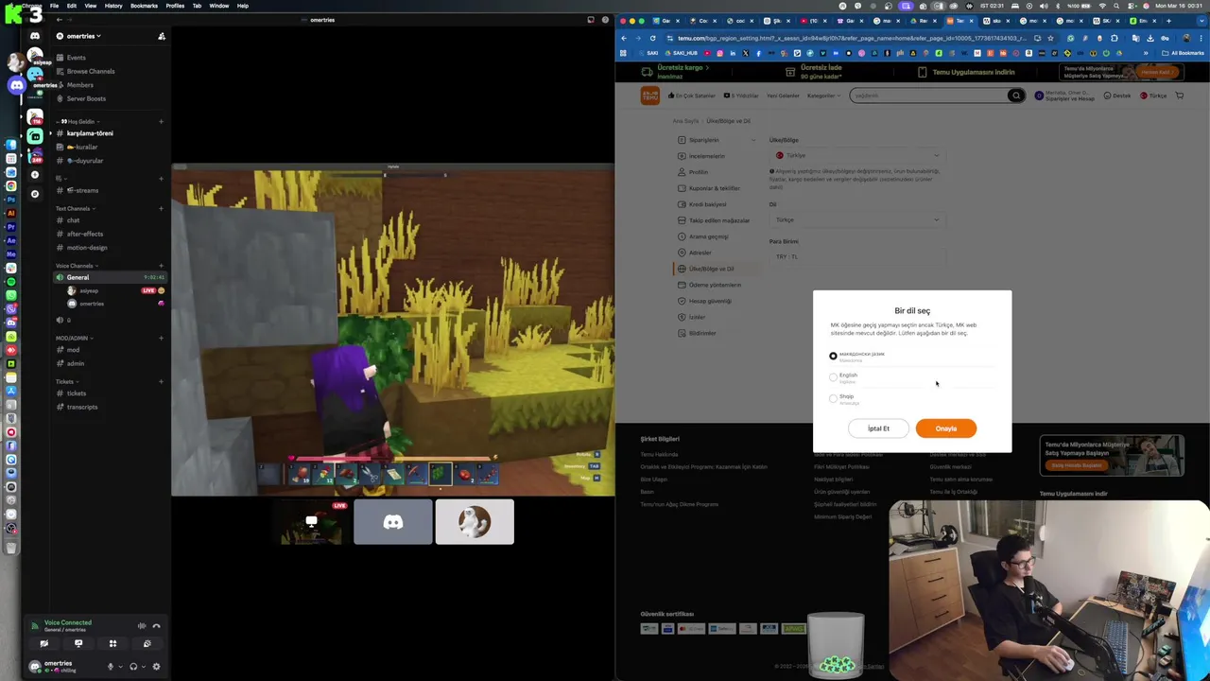Click the İptal Et button

coord(878,428)
